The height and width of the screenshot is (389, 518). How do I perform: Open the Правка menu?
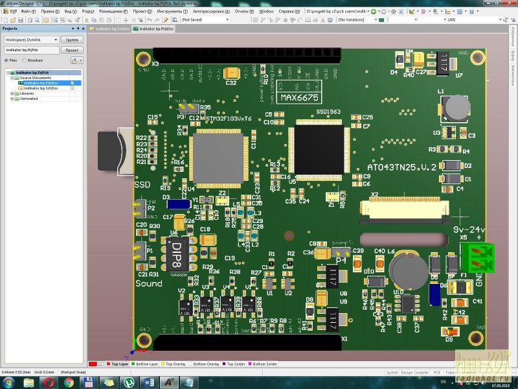coord(51,11)
